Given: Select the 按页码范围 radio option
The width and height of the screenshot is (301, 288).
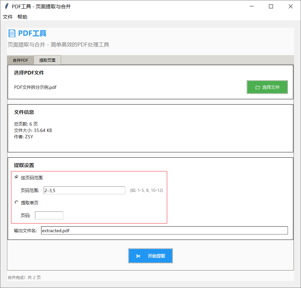Looking at the screenshot, I should pyautogui.click(x=16, y=177).
